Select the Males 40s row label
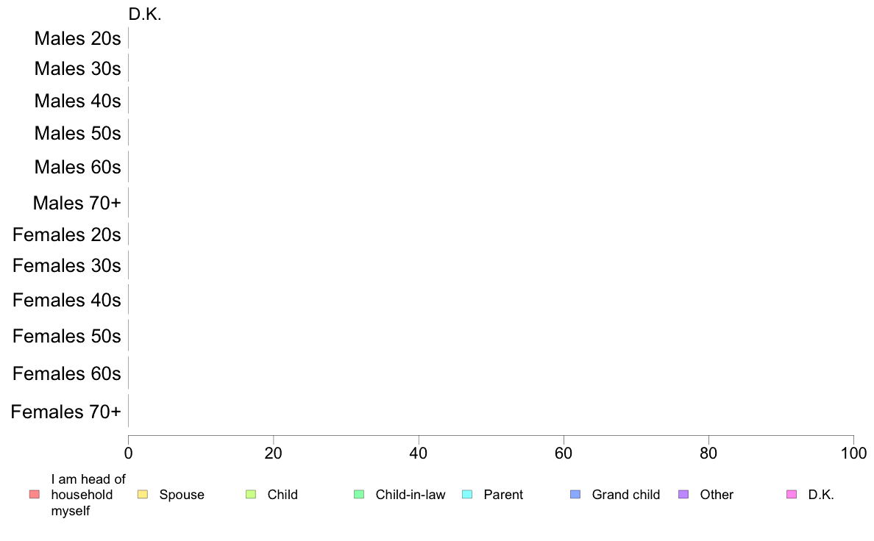The image size is (874, 541). (x=77, y=101)
